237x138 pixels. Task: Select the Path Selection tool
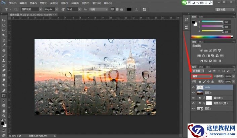coord(4,101)
